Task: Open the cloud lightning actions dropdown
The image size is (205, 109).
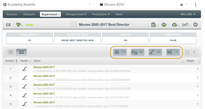Action: click(175, 25)
